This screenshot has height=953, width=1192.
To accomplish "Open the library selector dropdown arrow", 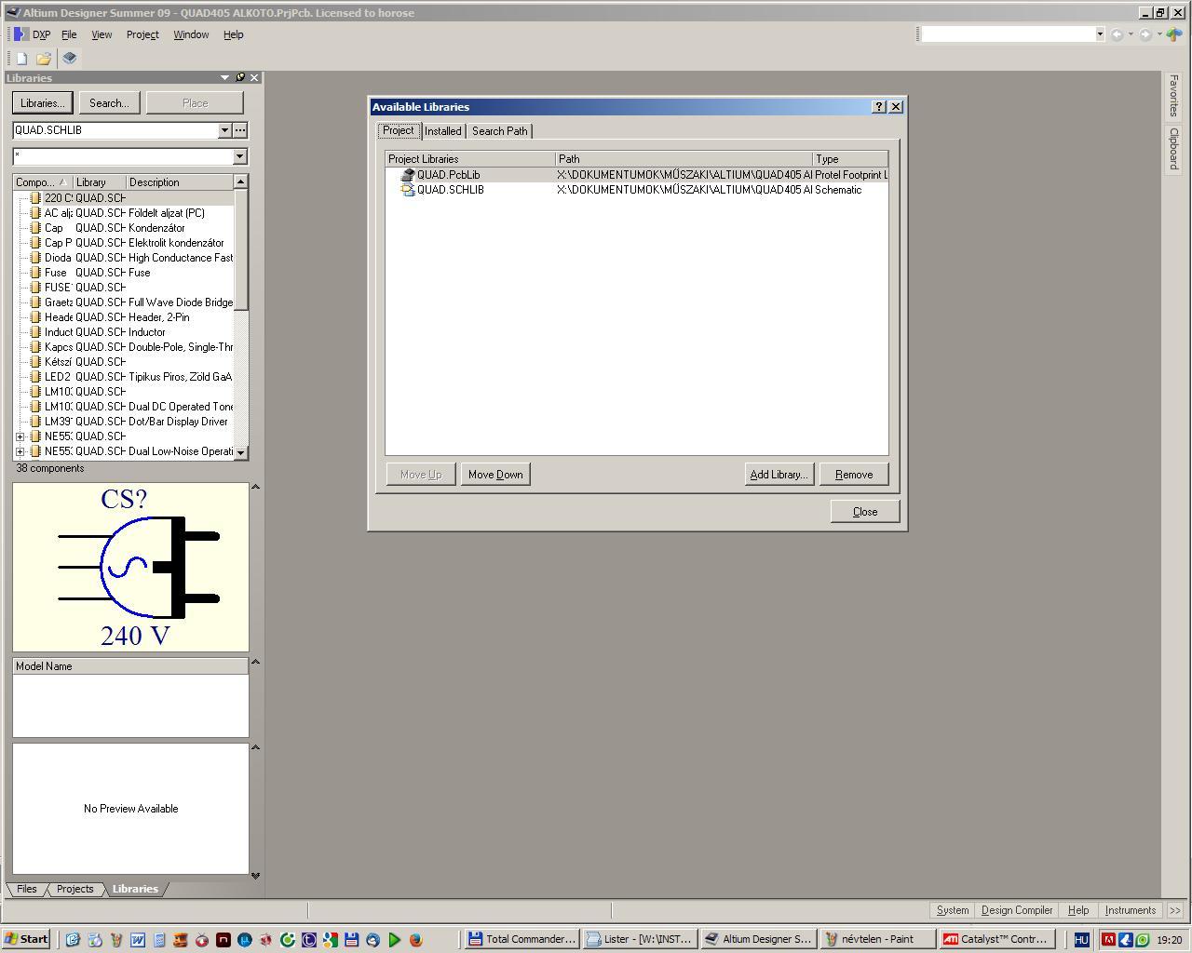I will pos(224,130).
